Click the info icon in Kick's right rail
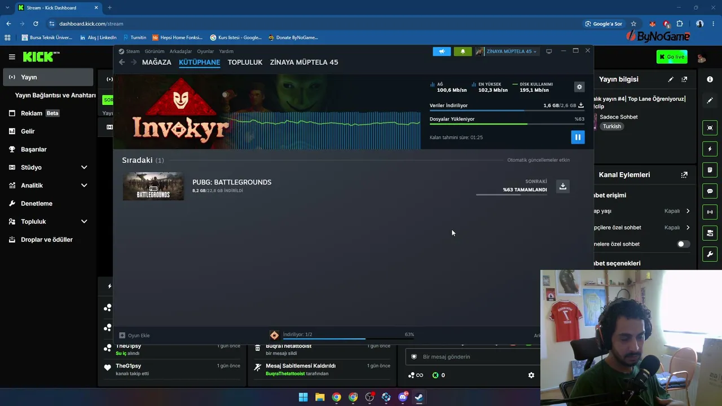Image resolution: width=722 pixels, height=406 pixels. [x=710, y=80]
